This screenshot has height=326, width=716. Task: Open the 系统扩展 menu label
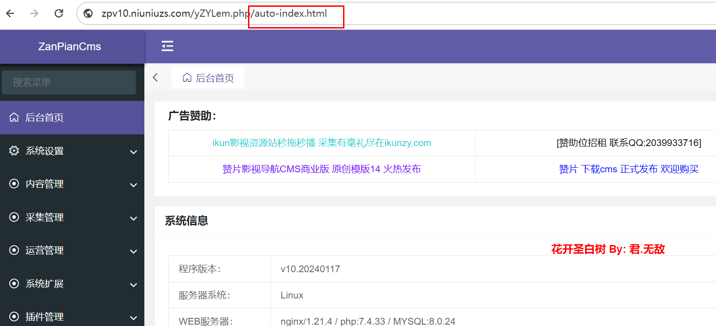(x=44, y=284)
